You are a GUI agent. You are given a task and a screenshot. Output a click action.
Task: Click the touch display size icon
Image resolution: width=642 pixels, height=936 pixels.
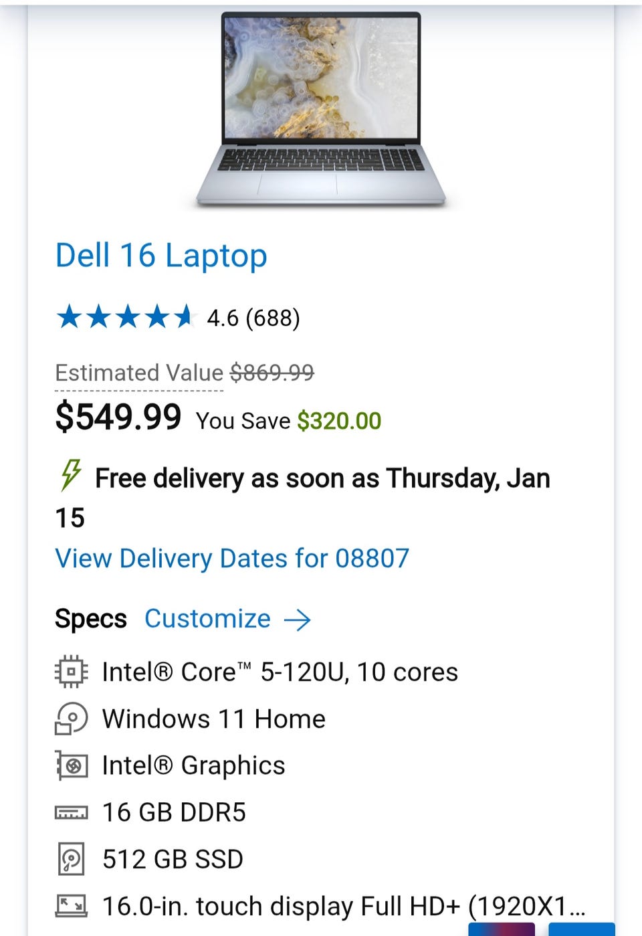71,906
